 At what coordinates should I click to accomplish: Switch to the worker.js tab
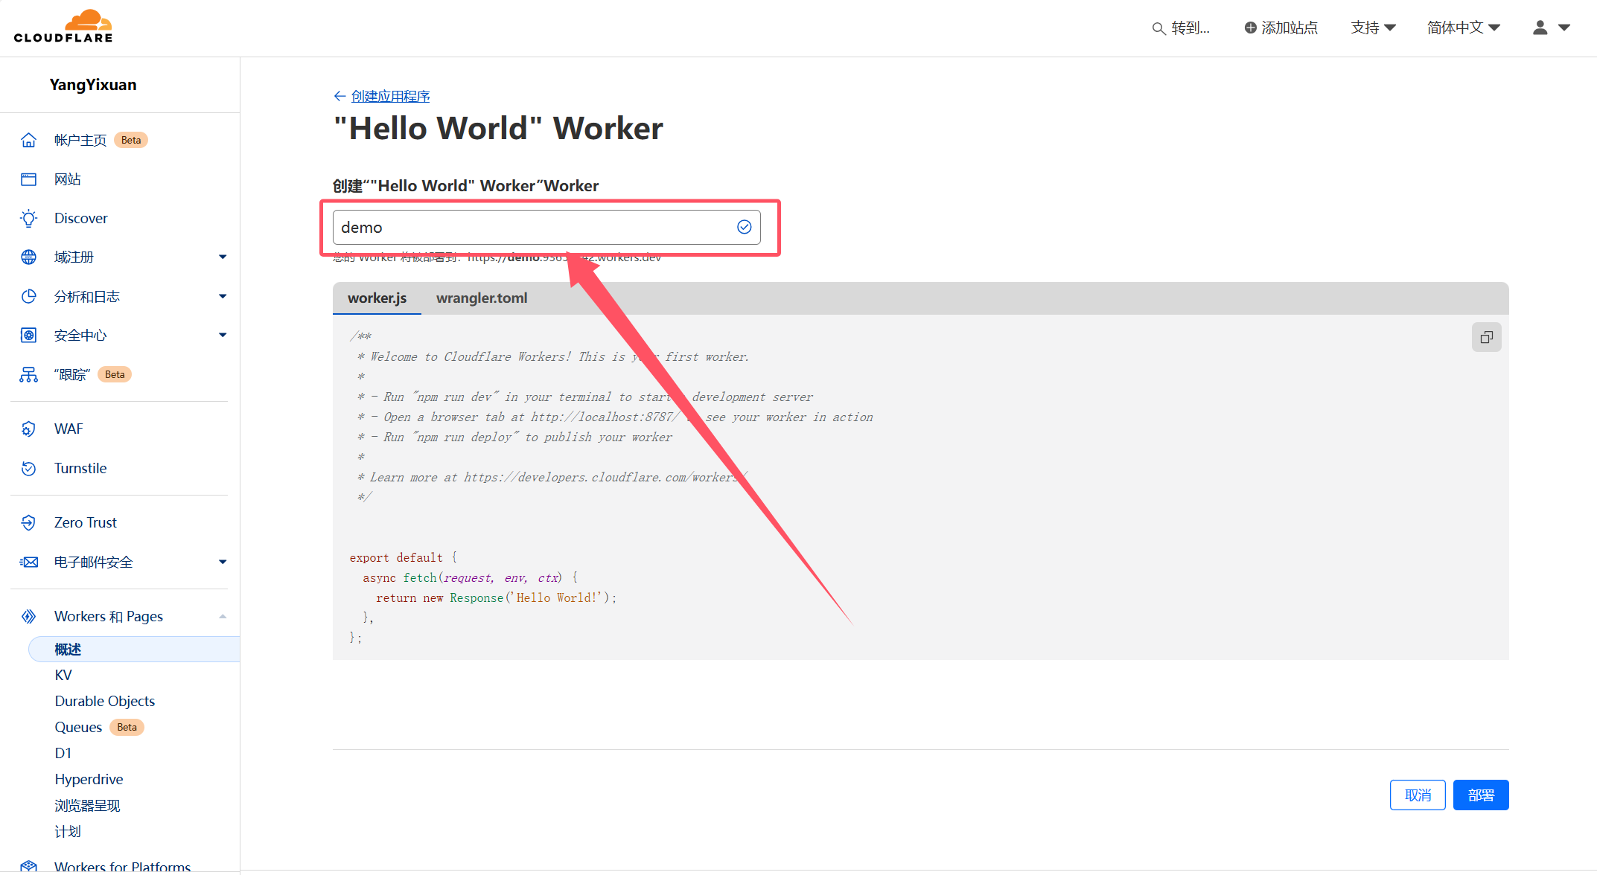point(377,298)
